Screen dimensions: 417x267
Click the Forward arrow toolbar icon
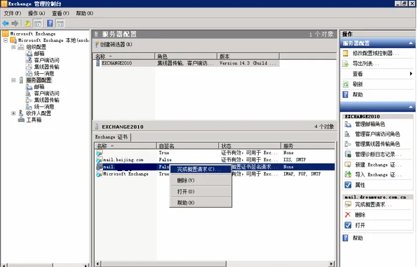15,23
